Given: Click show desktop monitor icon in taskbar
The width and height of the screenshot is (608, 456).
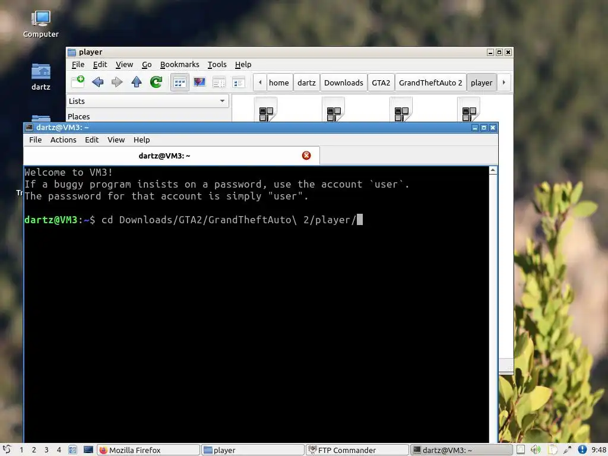Looking at the screenshot, I should pos(88,450).
